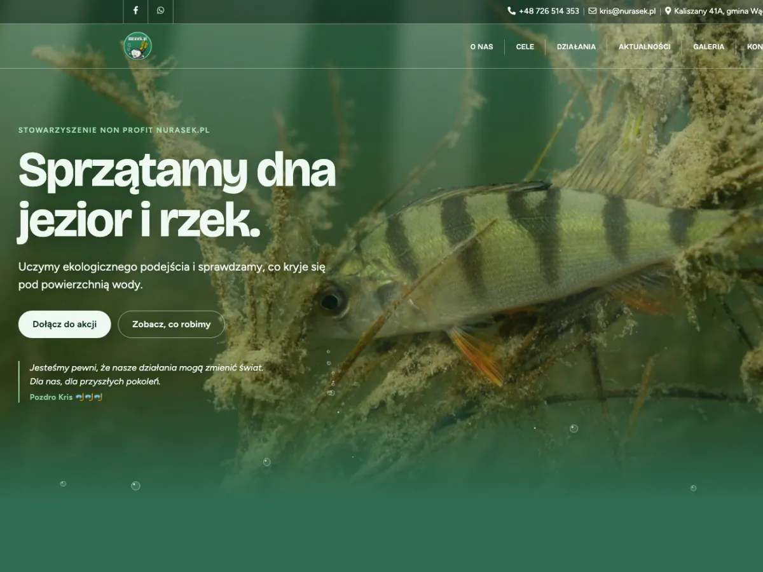The image size is (763, 572).
Task: Open the Kaliszany 41A address link
Action: (718, 11)
